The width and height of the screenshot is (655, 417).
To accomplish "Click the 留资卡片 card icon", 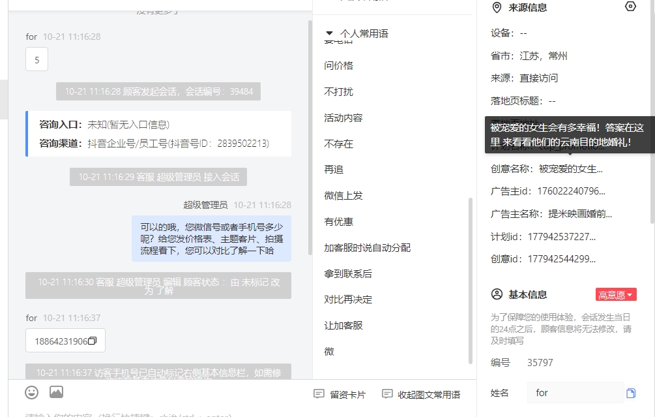I will coord(319,394).
